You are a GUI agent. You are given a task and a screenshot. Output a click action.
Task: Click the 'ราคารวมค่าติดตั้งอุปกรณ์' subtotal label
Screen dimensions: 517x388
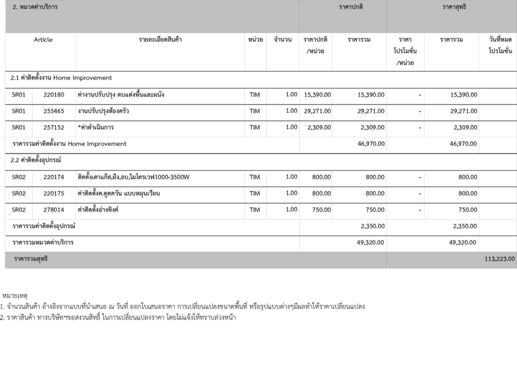click(44, 226)
